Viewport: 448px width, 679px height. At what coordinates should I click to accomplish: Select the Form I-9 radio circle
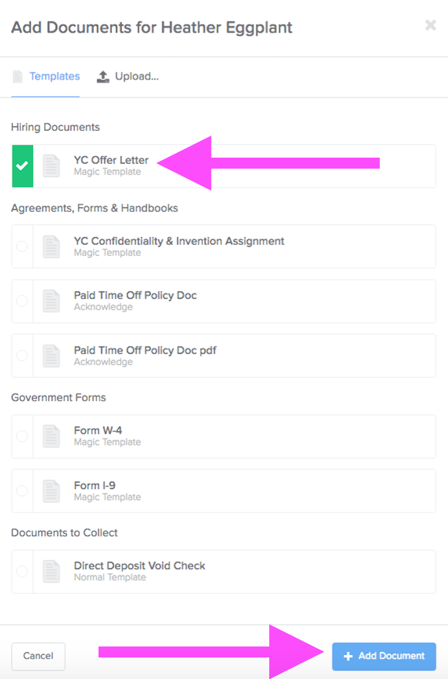(x=22, y=491)
